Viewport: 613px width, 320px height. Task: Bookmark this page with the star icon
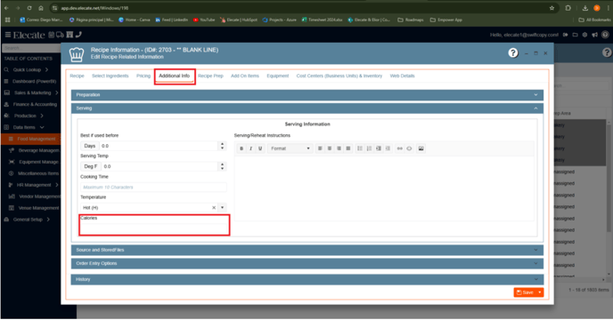point(552,8)
